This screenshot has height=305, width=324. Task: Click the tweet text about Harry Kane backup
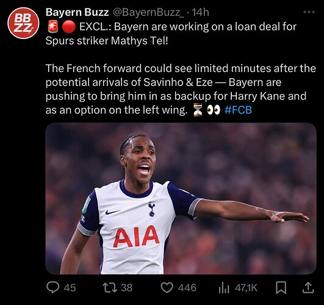181,89
